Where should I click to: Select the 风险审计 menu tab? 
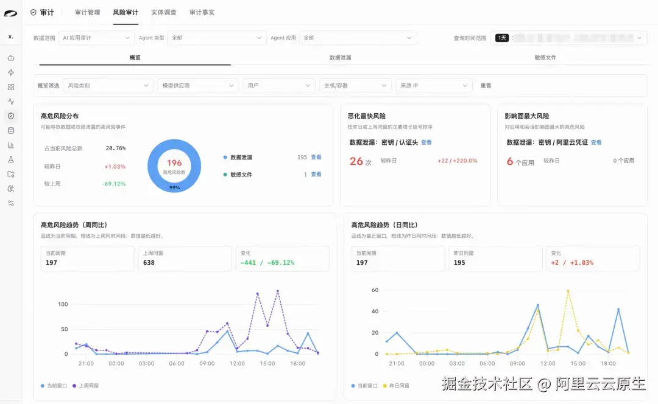[126, 13]
